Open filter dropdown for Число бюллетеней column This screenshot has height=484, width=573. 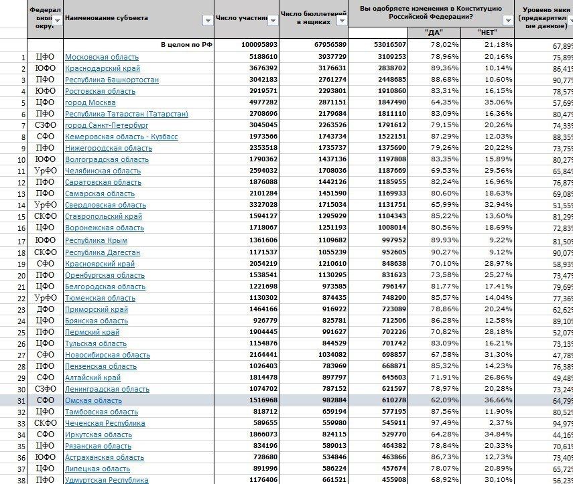(x=342, y=21)
